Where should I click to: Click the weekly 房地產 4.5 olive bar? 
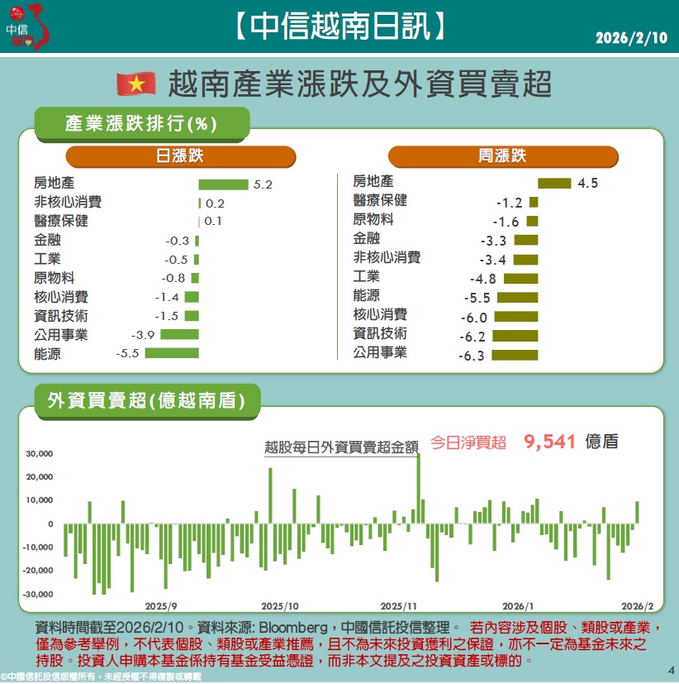(554, 184)
